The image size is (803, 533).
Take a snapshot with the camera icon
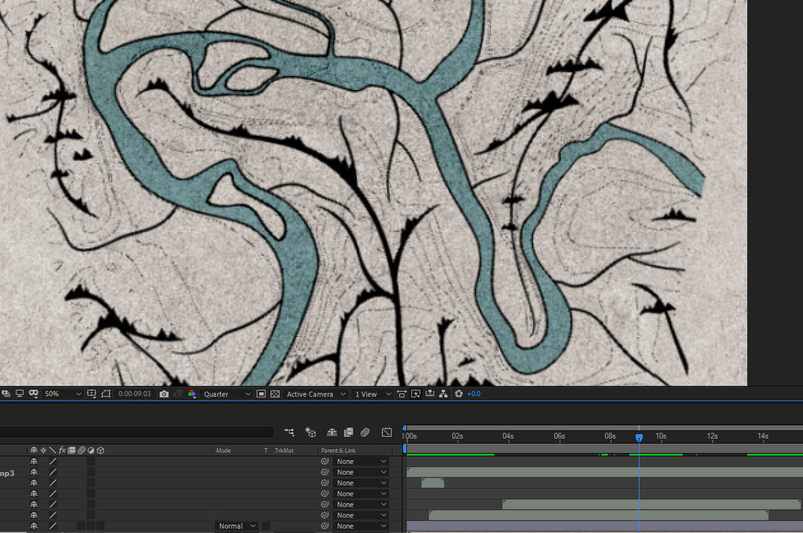(x=164, y=394)
